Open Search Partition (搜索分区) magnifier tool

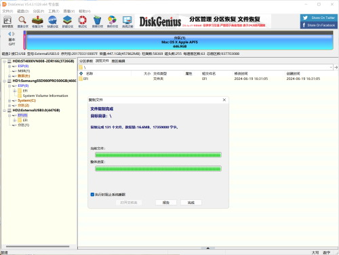[22, 22]
